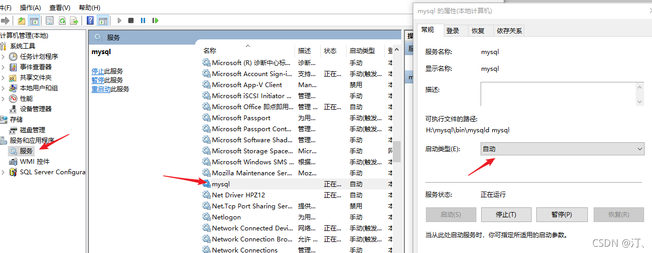Click the 暂停(P) button in properties
The height and width of the screenshot is (253, 652).
(x=562, y=214)
